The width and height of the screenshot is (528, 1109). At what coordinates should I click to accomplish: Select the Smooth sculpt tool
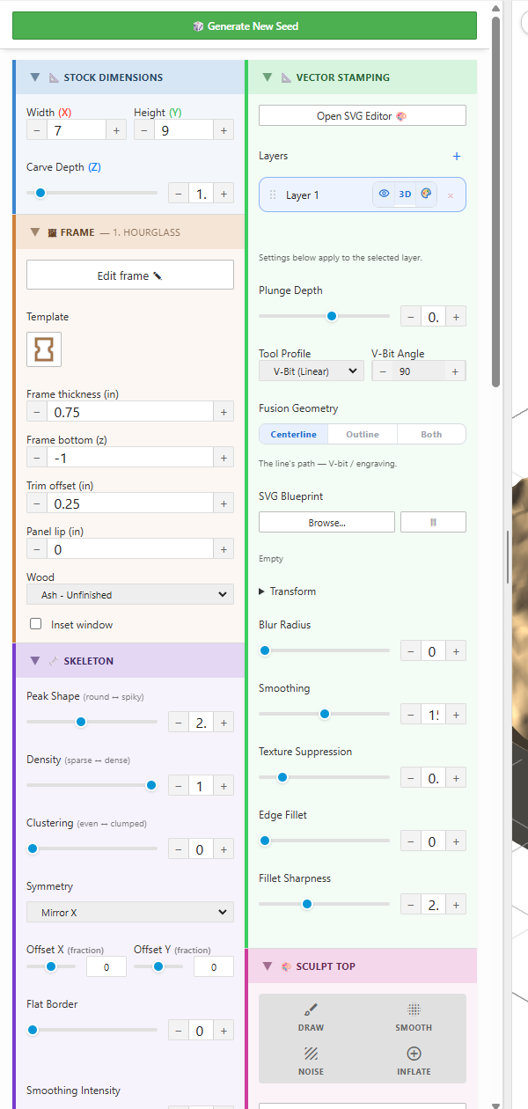click(414, 1017)
